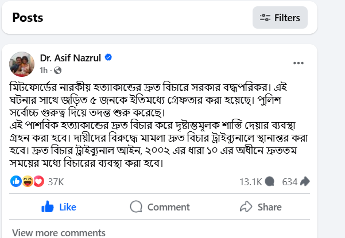The height and width of the screenshot is (238, 345).
Task: Click the blue verified badge icon
Action: pyautogui.click(x=108, y=58)
